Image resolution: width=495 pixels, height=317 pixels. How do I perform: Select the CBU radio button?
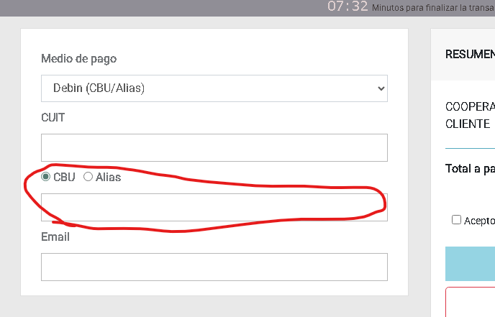click(46, 177)
